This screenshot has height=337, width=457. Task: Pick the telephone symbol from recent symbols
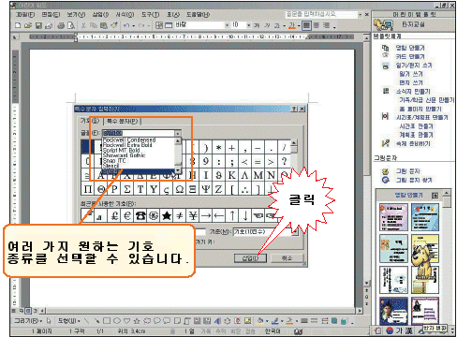(140, 215)
